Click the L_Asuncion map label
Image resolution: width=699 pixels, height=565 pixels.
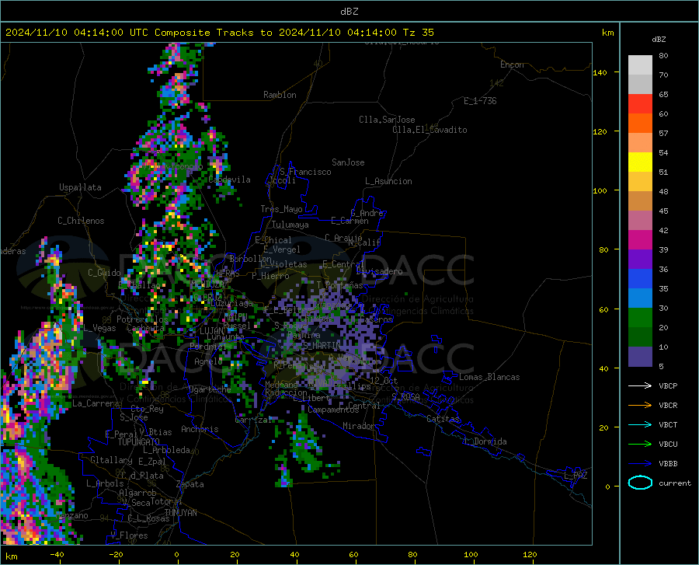point(388,181)
